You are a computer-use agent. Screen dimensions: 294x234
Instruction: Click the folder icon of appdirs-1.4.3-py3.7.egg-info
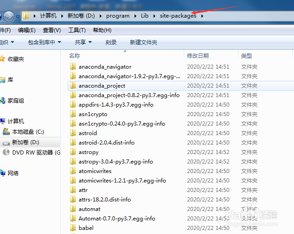pyautogui.click(x=73, y=104)
